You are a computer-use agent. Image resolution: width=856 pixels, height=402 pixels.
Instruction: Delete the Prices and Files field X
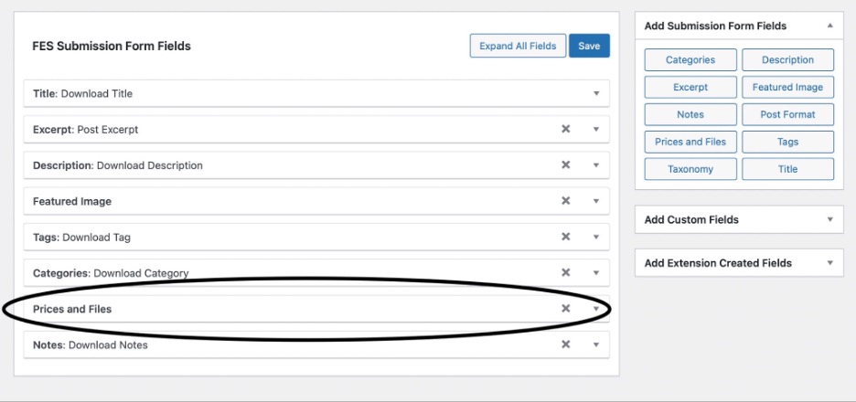(565, 309)
